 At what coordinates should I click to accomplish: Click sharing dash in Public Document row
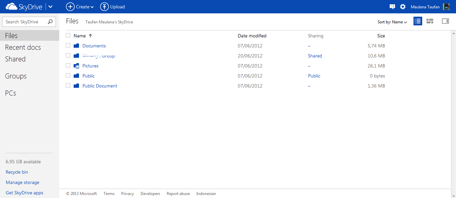click(309, 86)
